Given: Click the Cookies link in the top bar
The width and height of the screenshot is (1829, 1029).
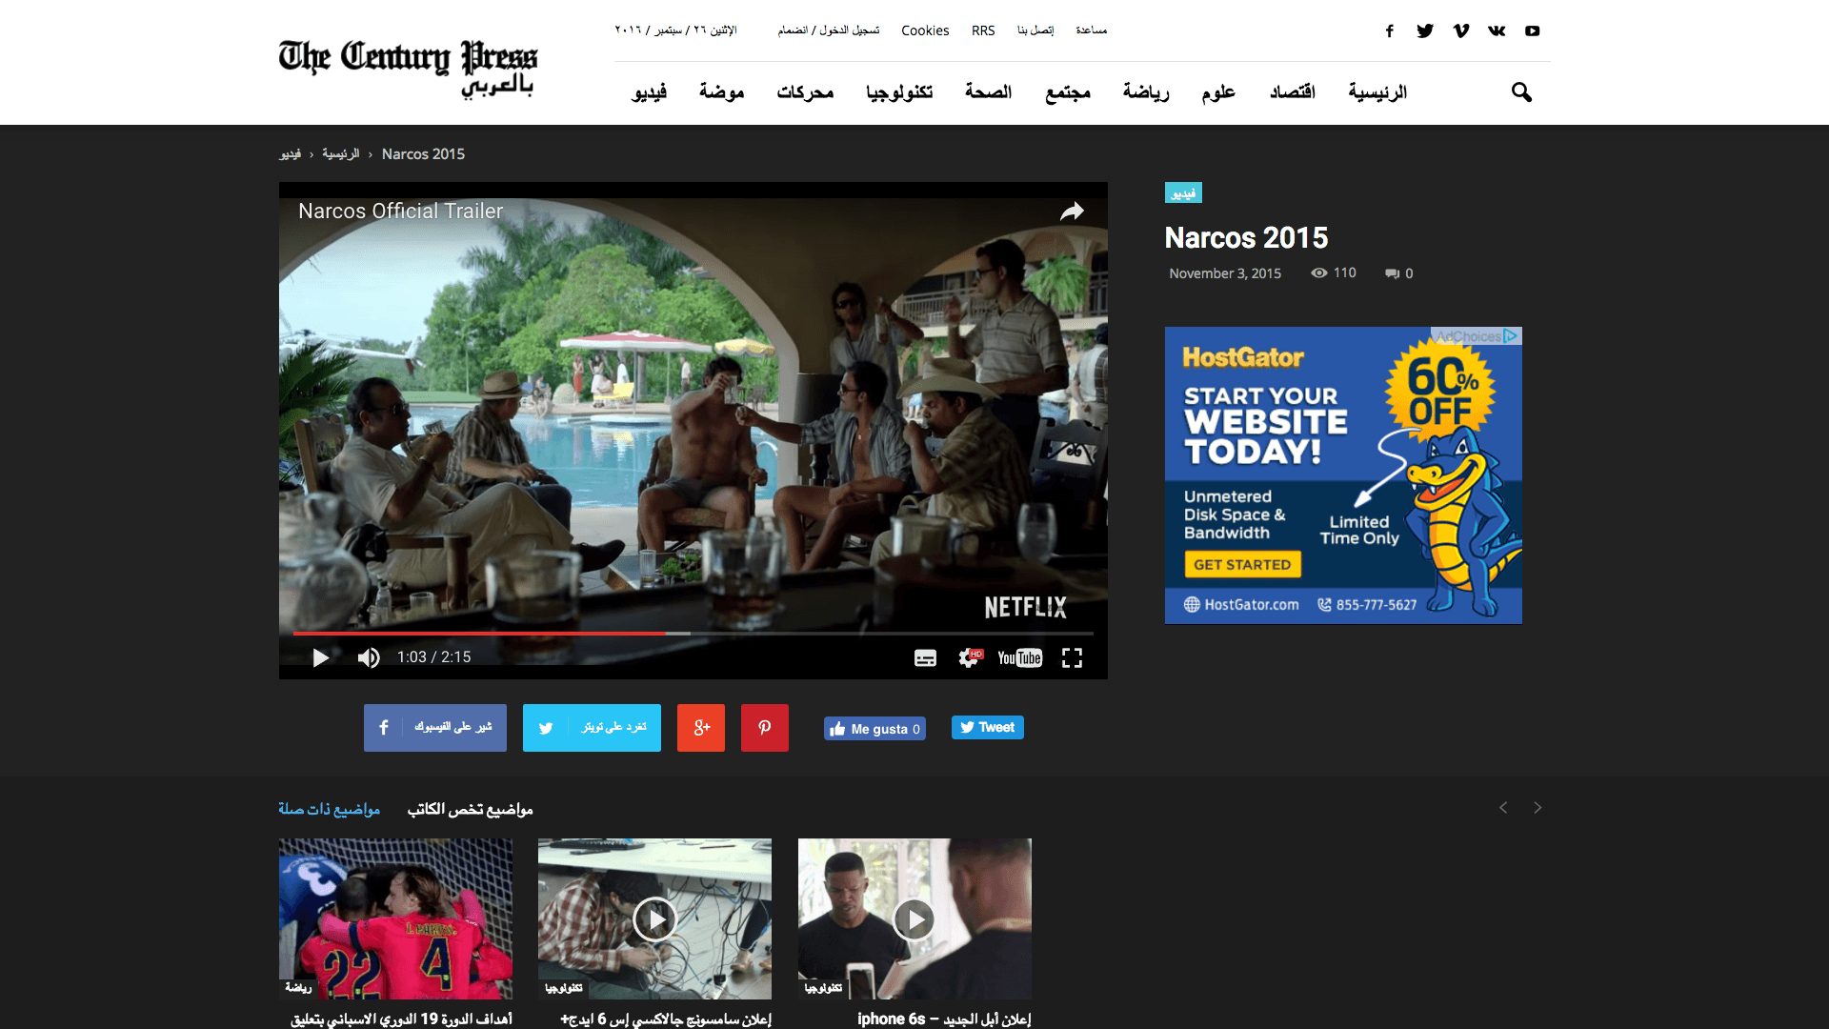Looking at the screenshot, I should (x=925, y=30).
